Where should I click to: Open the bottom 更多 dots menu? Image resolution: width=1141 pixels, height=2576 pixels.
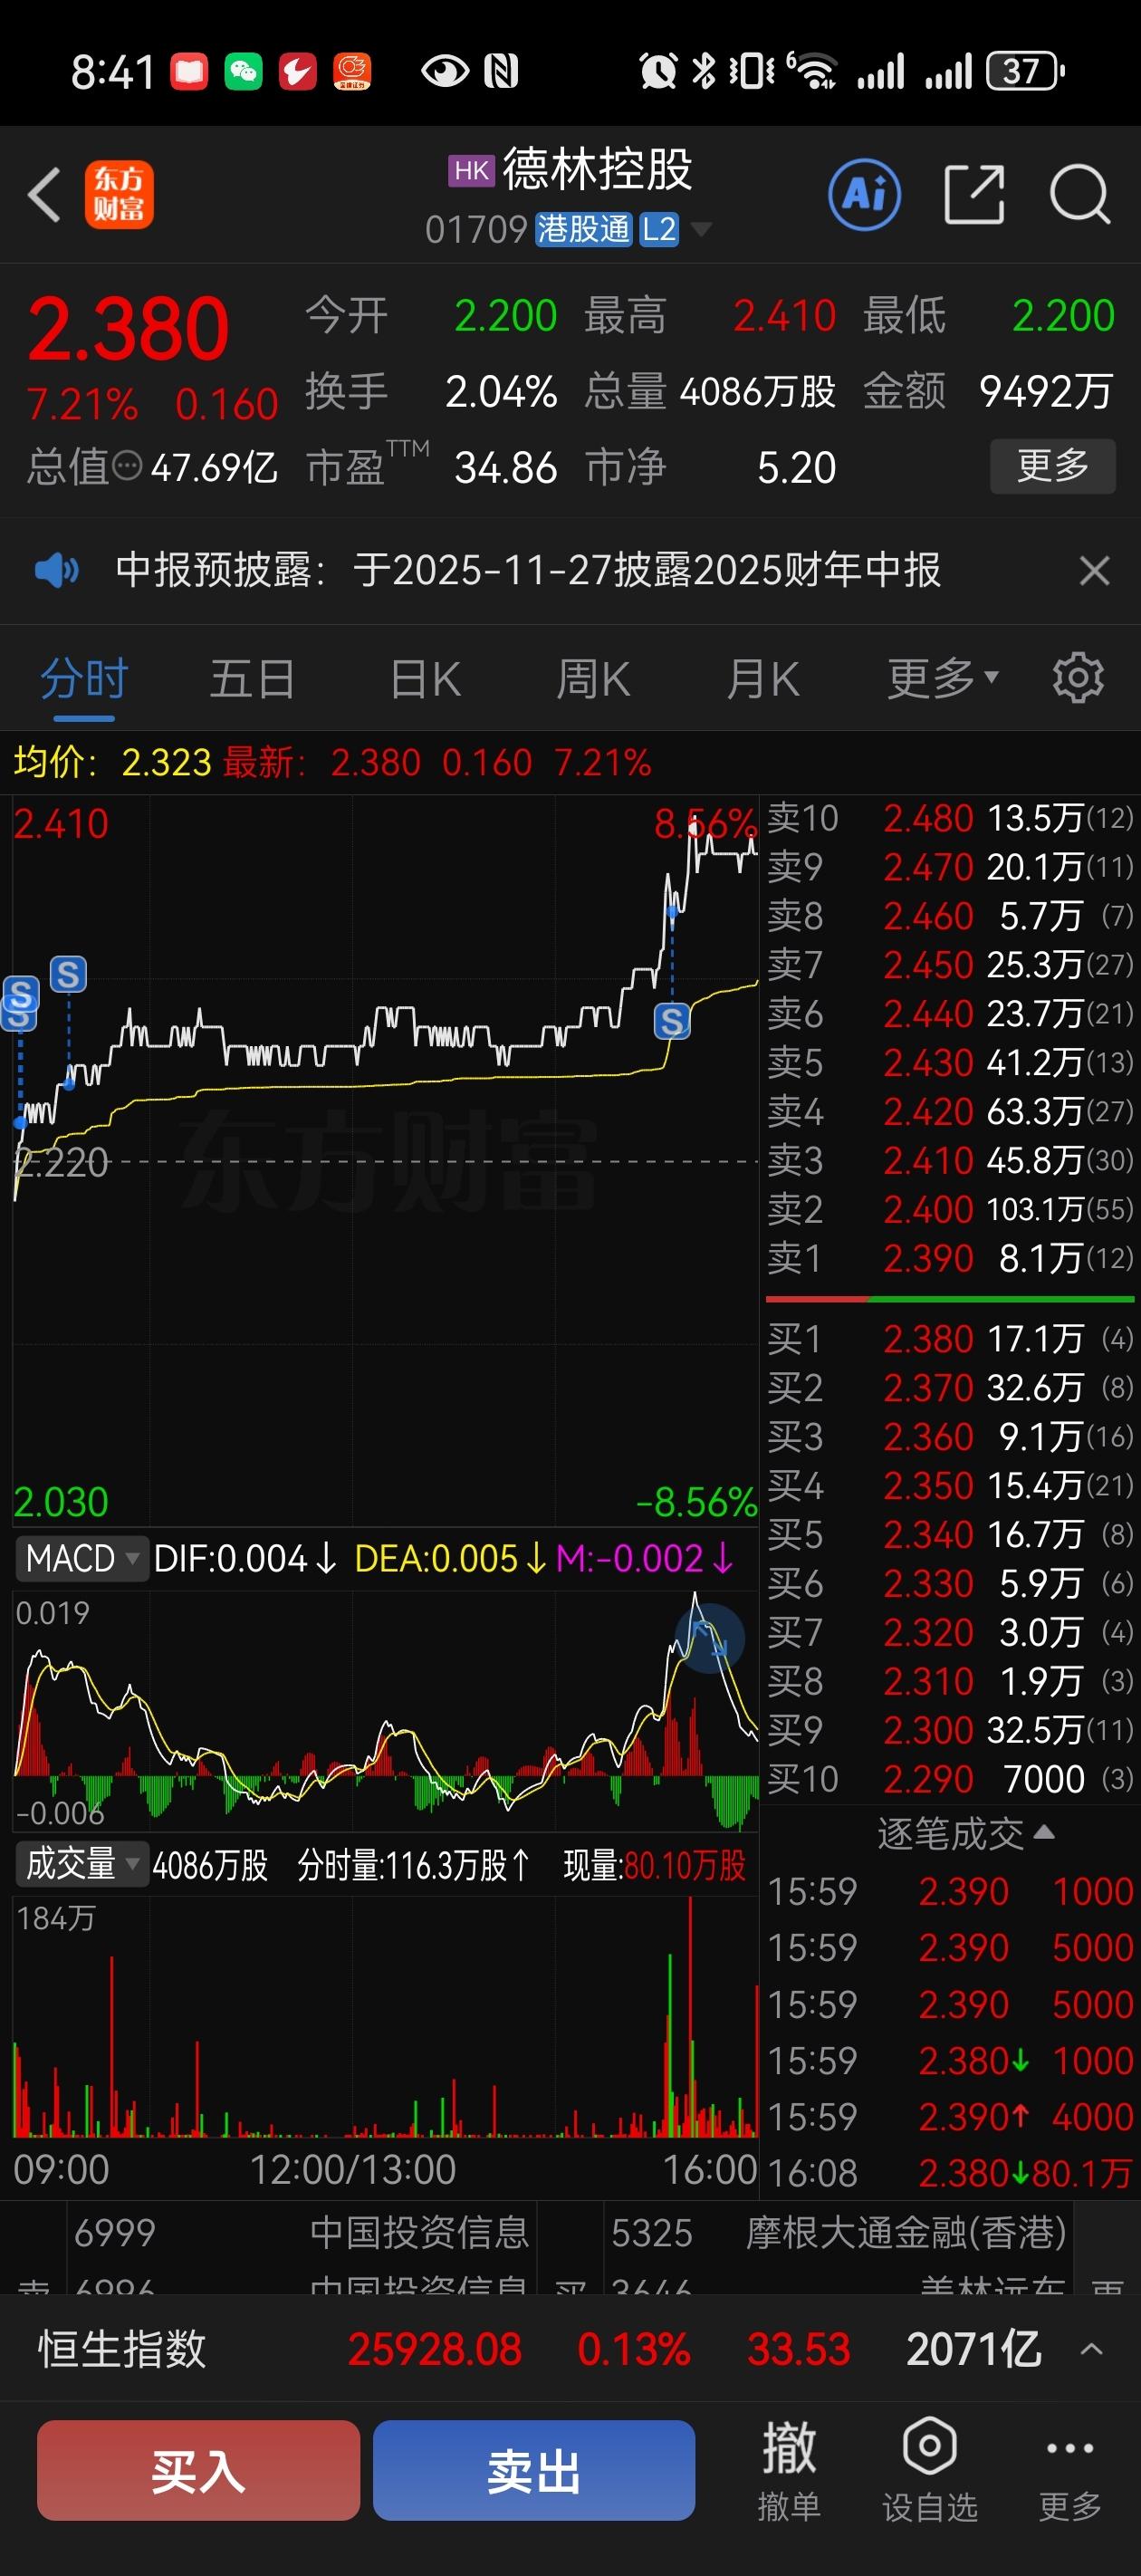click(x=1070, y=2468)
